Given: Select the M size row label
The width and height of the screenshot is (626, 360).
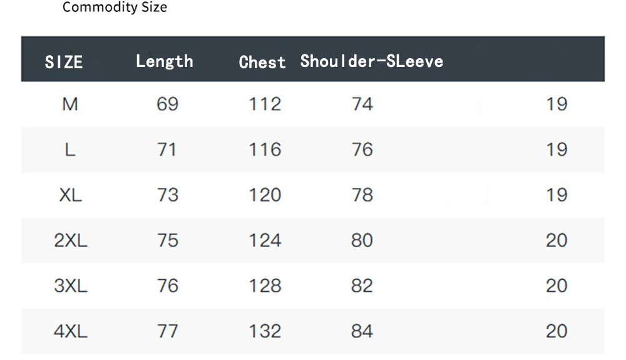Looking at the screenshot, I should point(70,105).
